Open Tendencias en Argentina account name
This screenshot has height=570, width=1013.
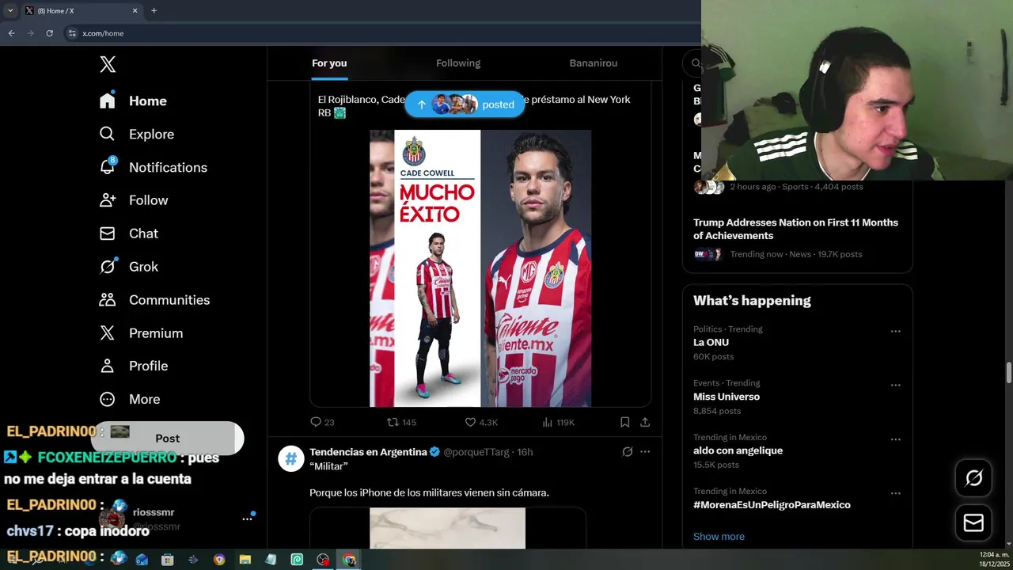coord(368,452)
